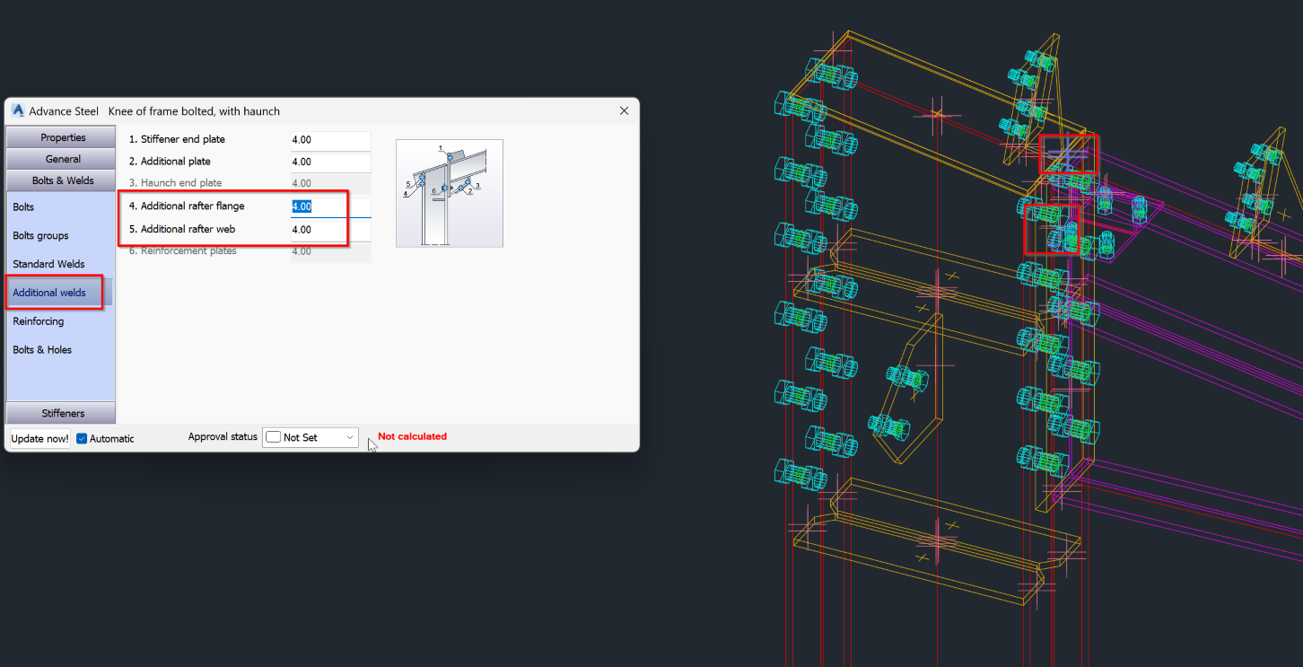Click the haunch connection preview diagram

pyautogui.click(x=449, y=192)
